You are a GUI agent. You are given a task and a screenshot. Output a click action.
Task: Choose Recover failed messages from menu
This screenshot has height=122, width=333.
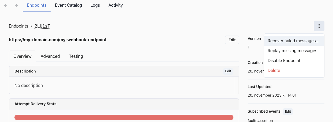293,41
